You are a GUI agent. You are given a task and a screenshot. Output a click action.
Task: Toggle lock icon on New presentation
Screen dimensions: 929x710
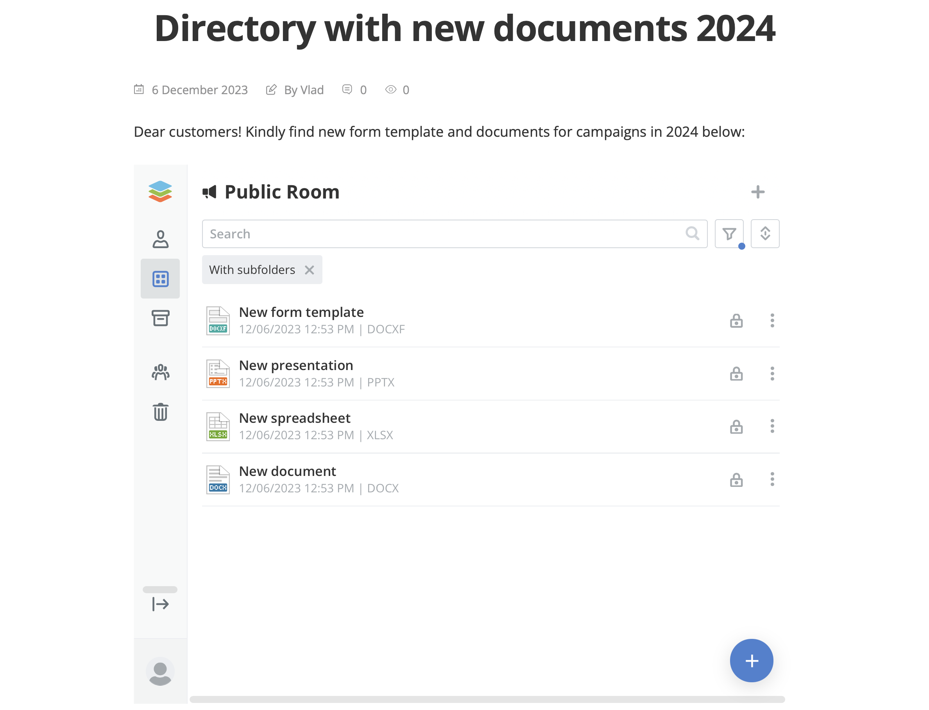point(736,373)
